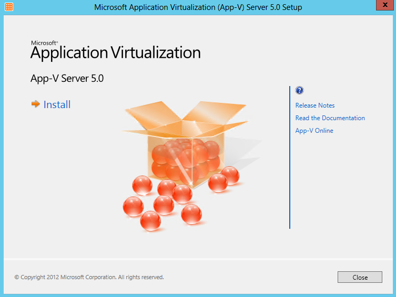Click the window title 'Server 5.0 Setup' text
This screenshot has width=396, height=297.
click(274, 7)
